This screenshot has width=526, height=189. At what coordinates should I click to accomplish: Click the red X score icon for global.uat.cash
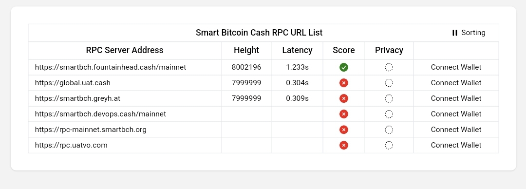pos(343,83)
